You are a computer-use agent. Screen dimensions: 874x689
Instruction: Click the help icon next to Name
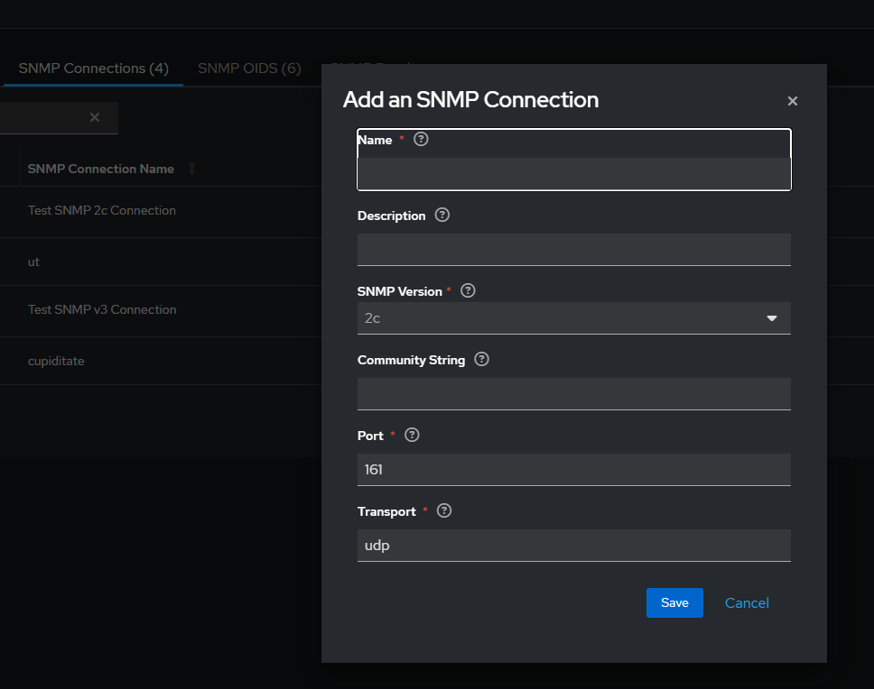[x=421, y=139]
